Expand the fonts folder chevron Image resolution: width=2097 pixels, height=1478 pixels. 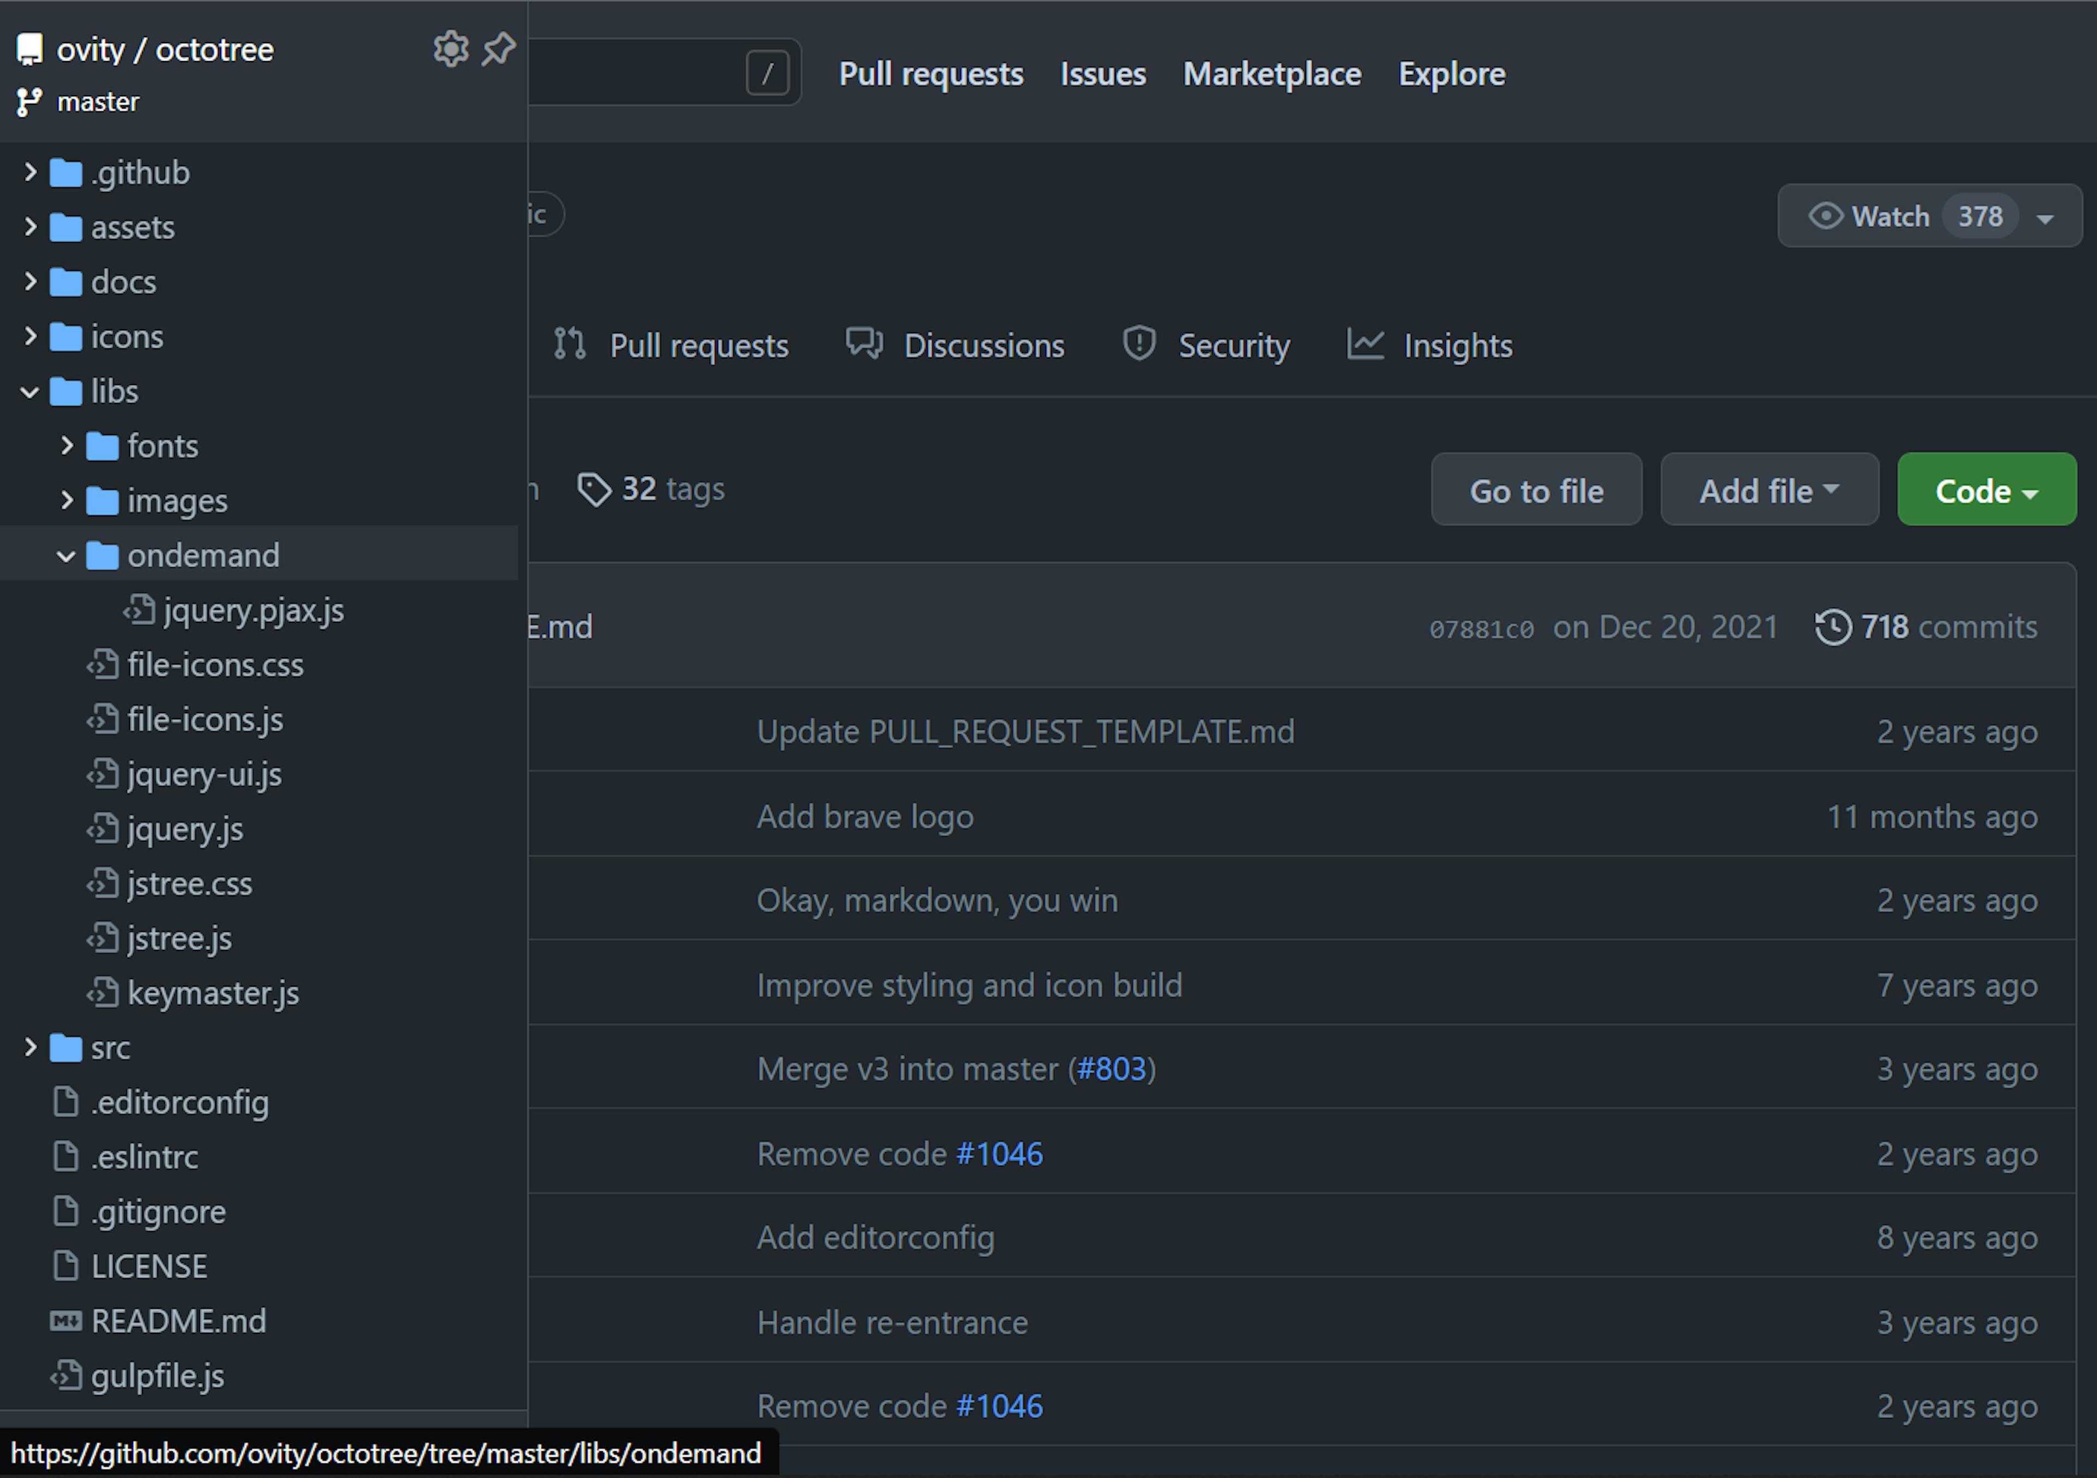[x=67, y=447]
